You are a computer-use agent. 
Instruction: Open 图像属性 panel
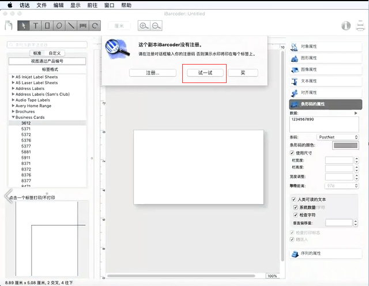(326, 69)
